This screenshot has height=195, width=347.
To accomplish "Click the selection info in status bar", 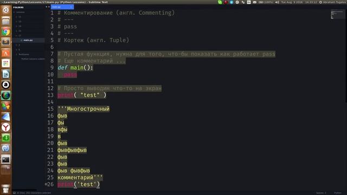I will 34,193.
